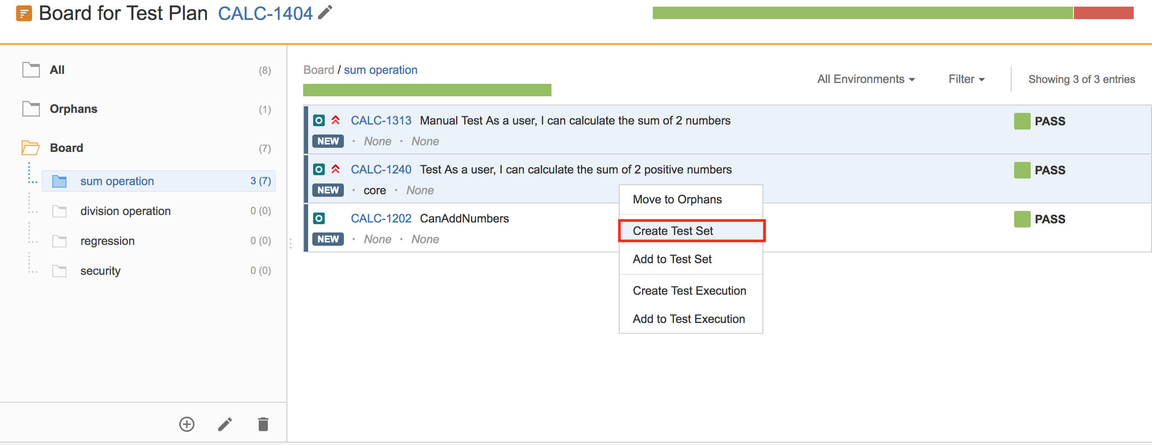The width and height of the screenshot is (1152, 445).
Task: Click NEW status badge for CALC-1202
Action: coord(328,239)
